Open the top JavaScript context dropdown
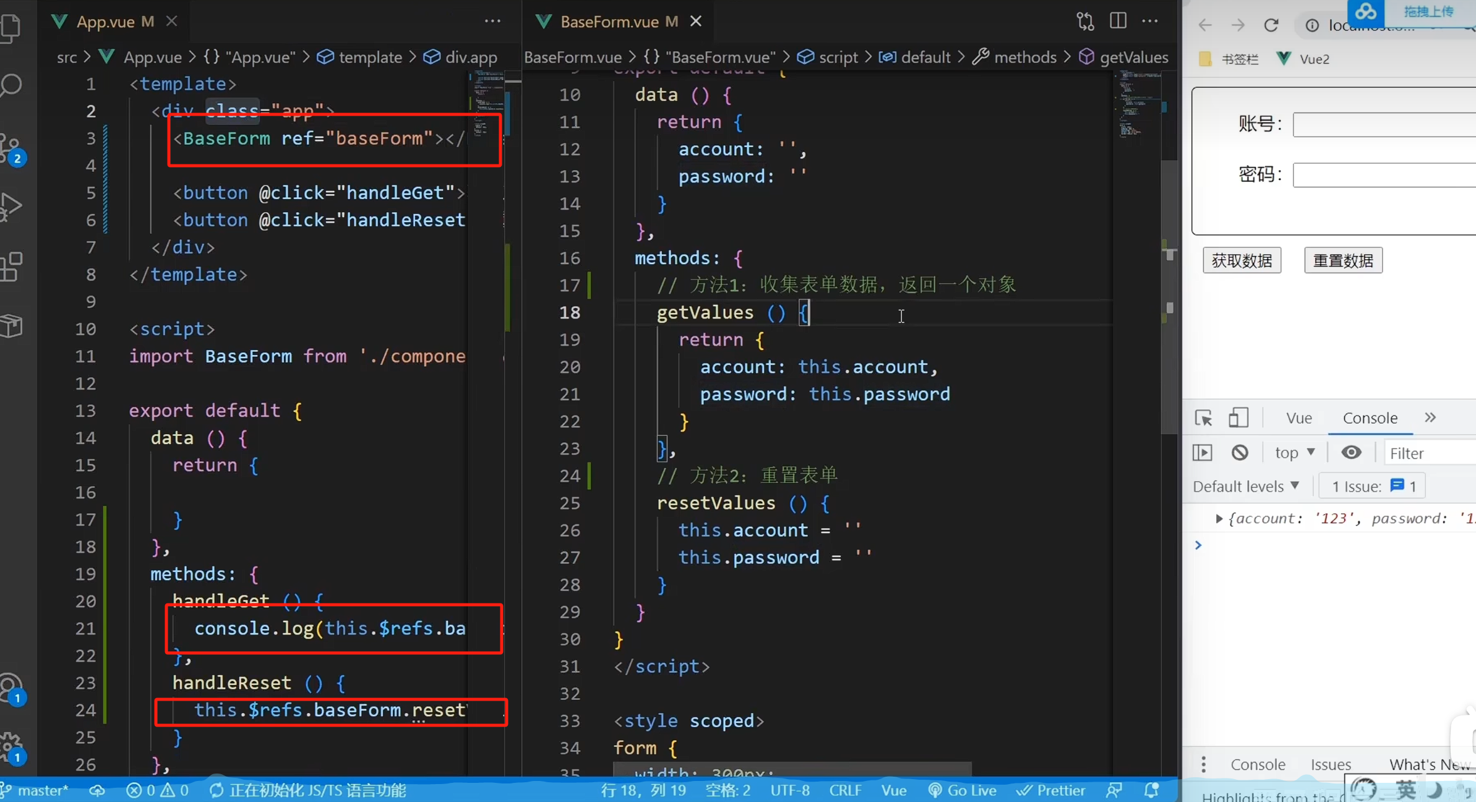1476x802 pixels. pyautogui.click(x=1294, y=453)
